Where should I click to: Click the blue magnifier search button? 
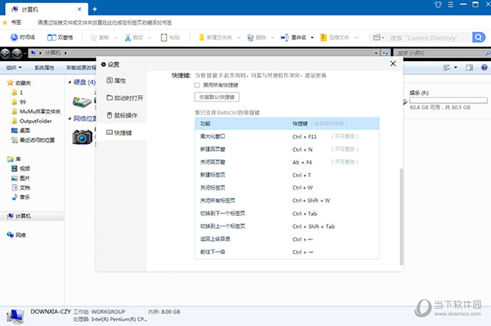coord(479,38)
